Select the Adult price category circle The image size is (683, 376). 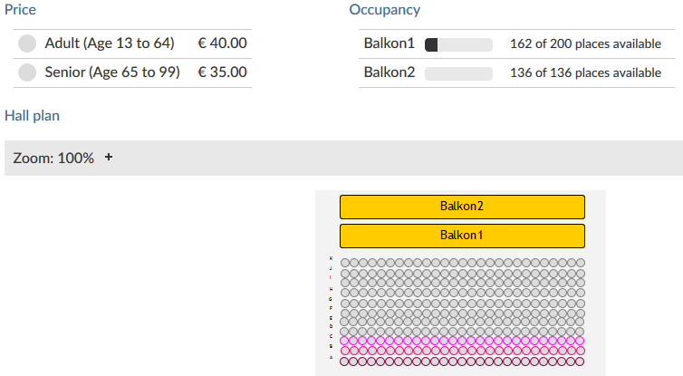point(28,43)
